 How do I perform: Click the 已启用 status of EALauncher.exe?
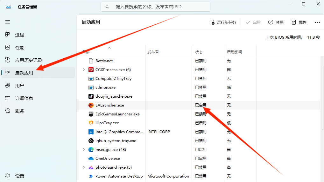pyautogui.click(x=201, y=105)
